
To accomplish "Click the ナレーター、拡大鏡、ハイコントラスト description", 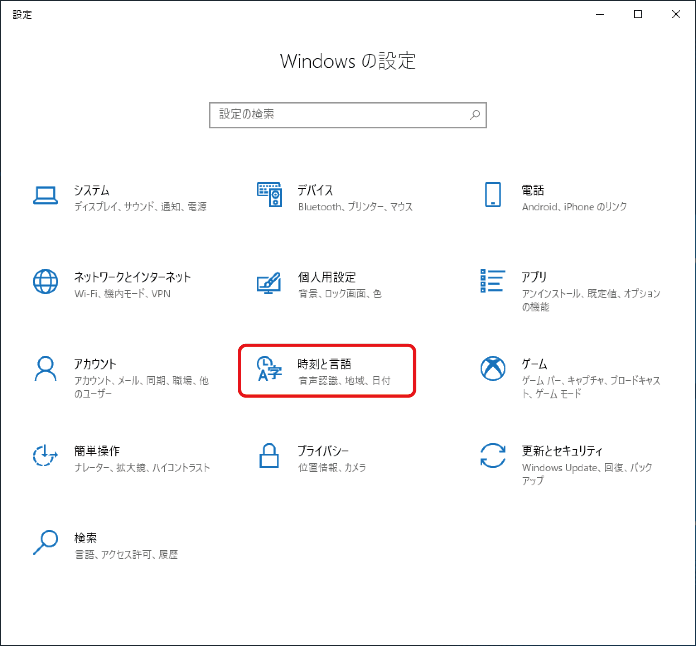I will pyautogui.click(x=142, y=468).
